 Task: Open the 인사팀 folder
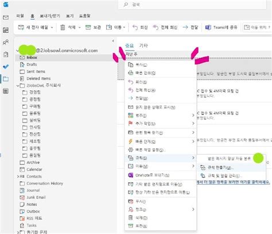[32, 128]
